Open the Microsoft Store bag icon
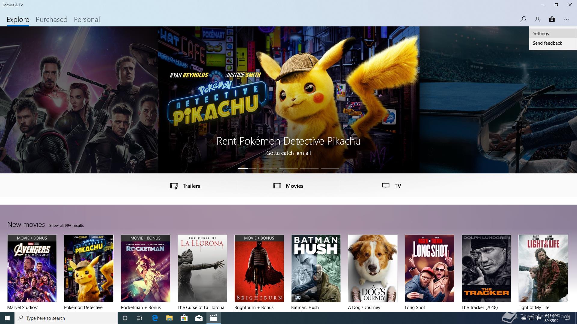This screenshot has height=324, width=577. click(552, 19)
